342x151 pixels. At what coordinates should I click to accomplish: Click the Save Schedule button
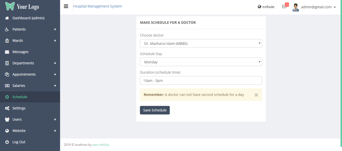click(155, 110)
